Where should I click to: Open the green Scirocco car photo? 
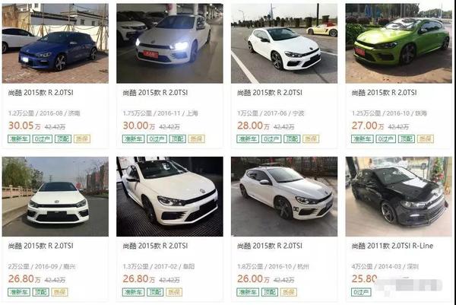pyautogui.click(x=399, y=43)
